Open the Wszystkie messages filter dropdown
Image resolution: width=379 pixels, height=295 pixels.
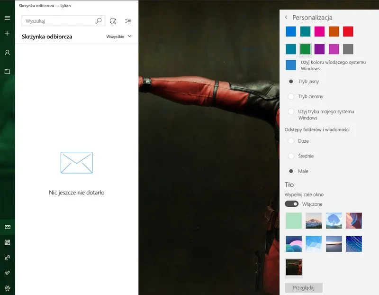pyautogui.click(x=117, y=36)
